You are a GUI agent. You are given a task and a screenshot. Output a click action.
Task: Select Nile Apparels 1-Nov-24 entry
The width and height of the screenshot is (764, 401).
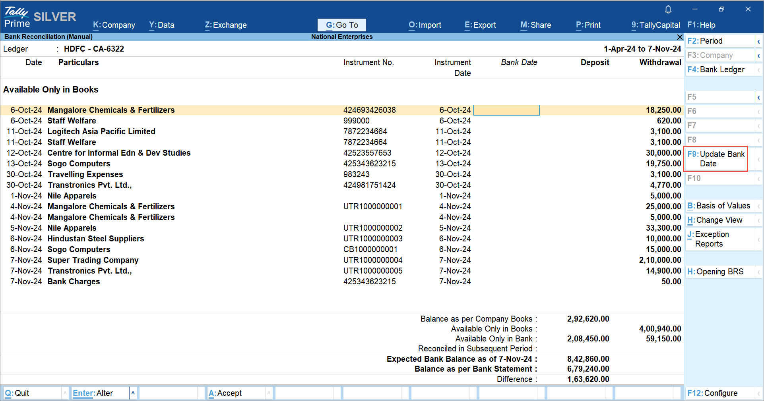342,196
